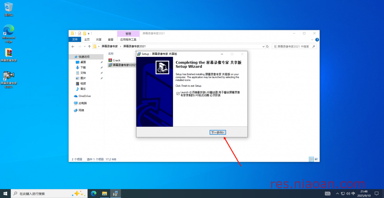Select 屏幕录像专家 V2021 desktop shortcut
The image size is (384, 198).
(x=9, y=80)
